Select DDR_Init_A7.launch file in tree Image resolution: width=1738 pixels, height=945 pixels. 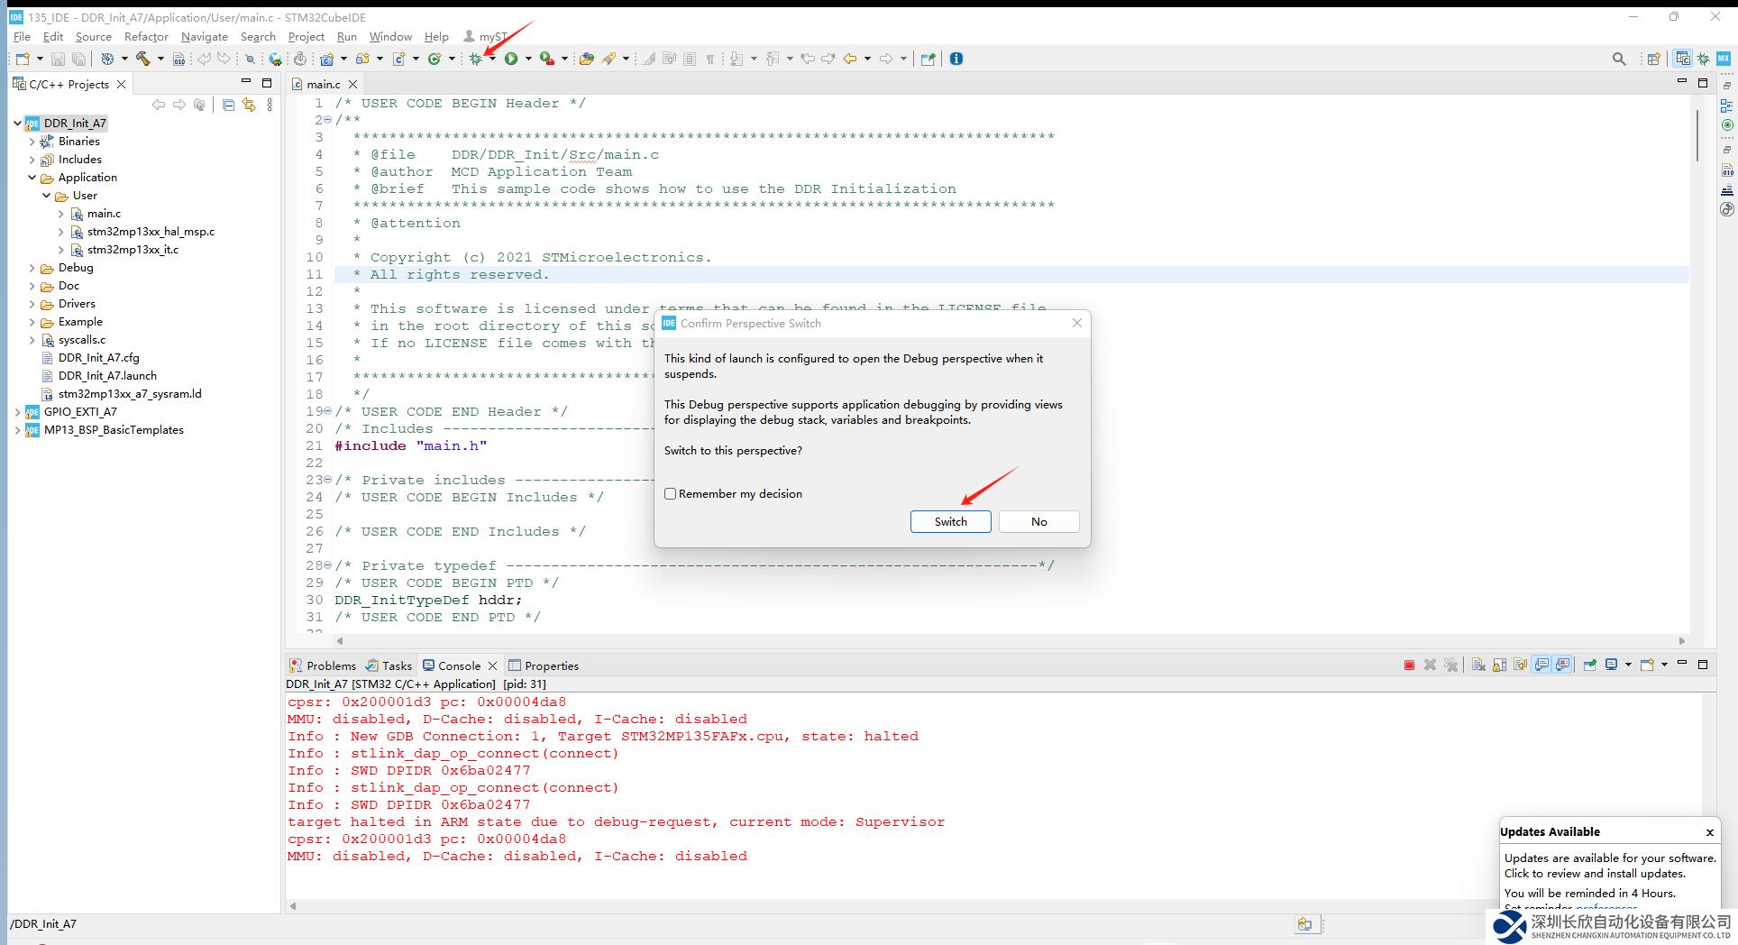[x=107, y=376]
